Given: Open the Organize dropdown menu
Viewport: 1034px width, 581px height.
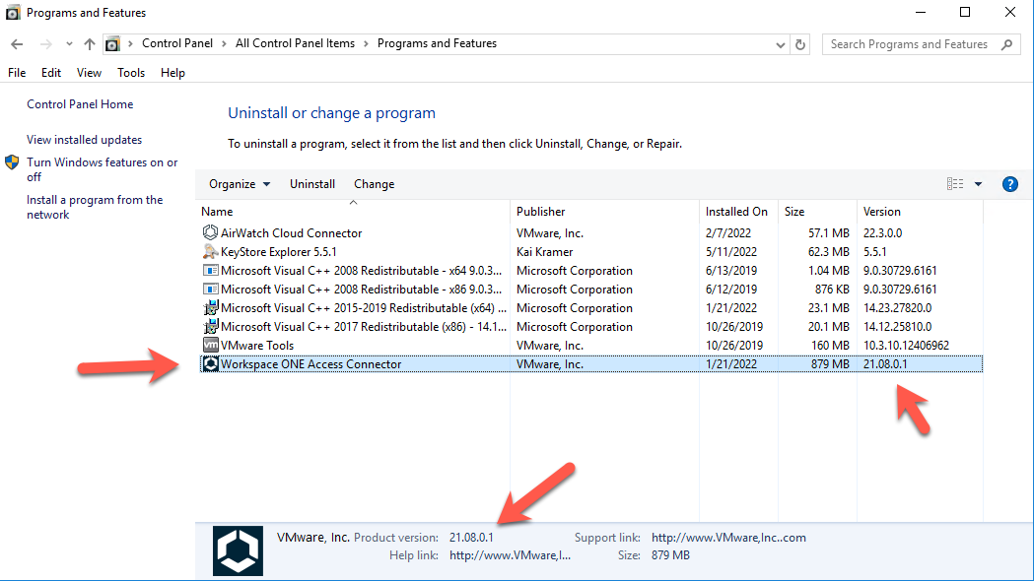Looking at the screenshot, I should (x=240, y=184).
